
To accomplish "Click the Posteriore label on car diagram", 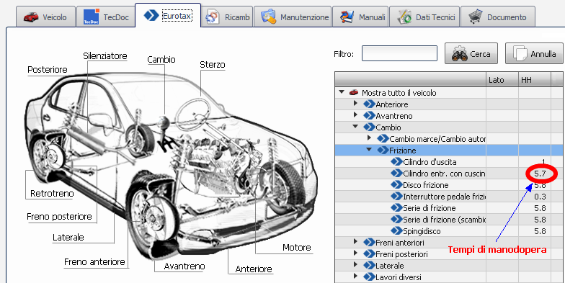I will click(48, 69).
